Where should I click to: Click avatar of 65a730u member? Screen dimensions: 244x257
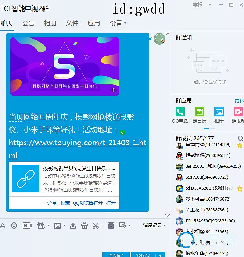pyautogui.click(x=179, y=177)
